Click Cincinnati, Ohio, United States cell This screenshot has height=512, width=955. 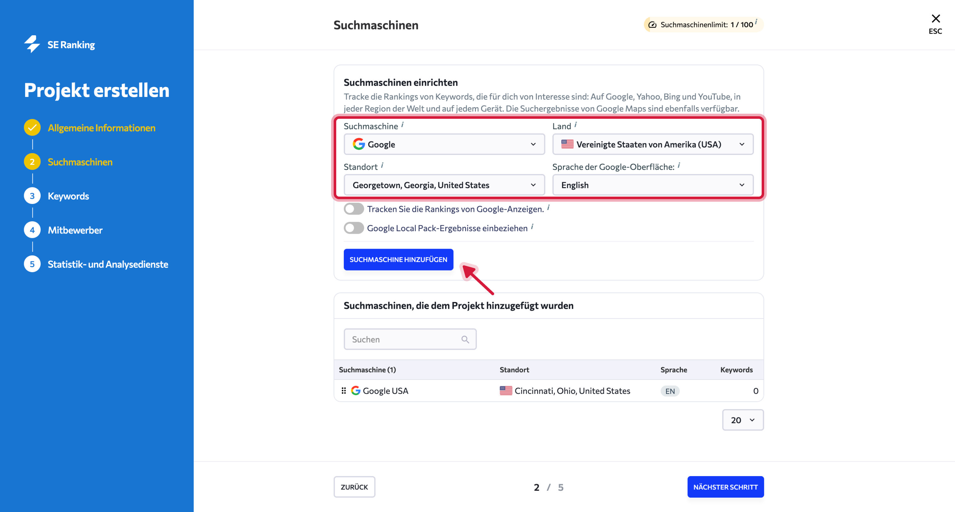572,391
